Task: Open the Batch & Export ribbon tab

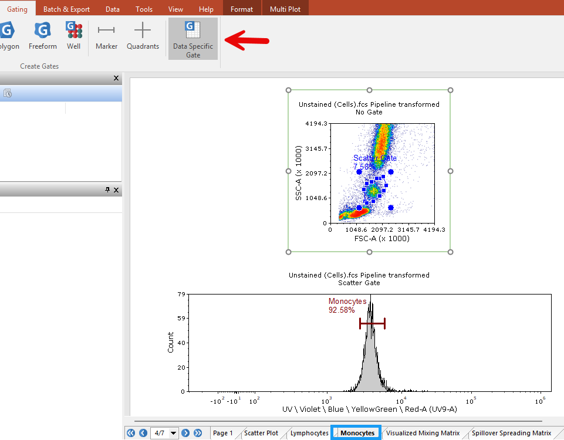Action: (66, 9)
